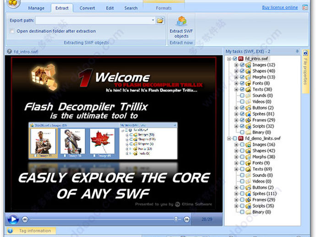Go to the Search tab
The image size is (316, 237).
131,8
